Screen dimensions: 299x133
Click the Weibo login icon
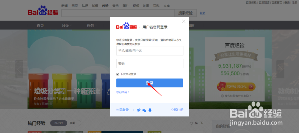139,110
